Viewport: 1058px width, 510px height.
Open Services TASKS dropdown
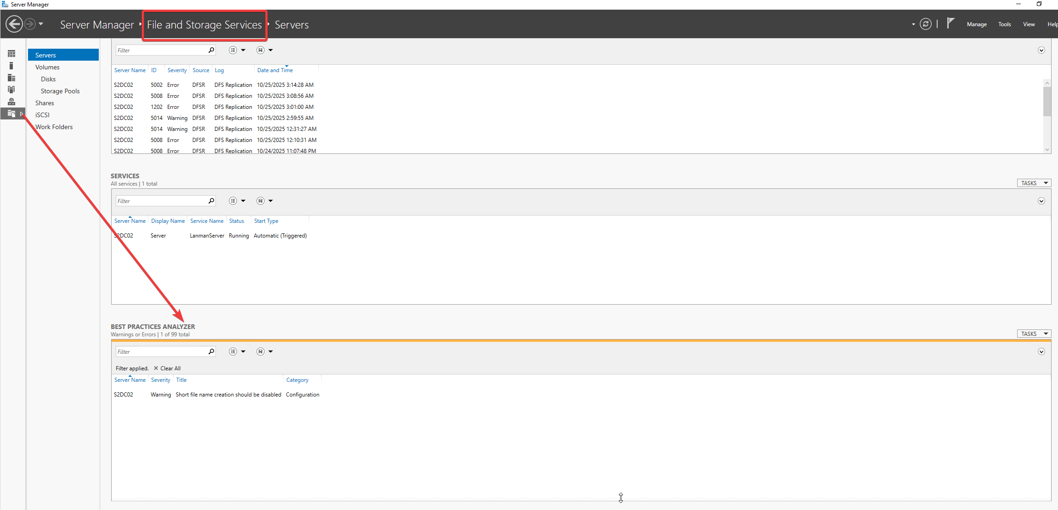pos(1034,183)
